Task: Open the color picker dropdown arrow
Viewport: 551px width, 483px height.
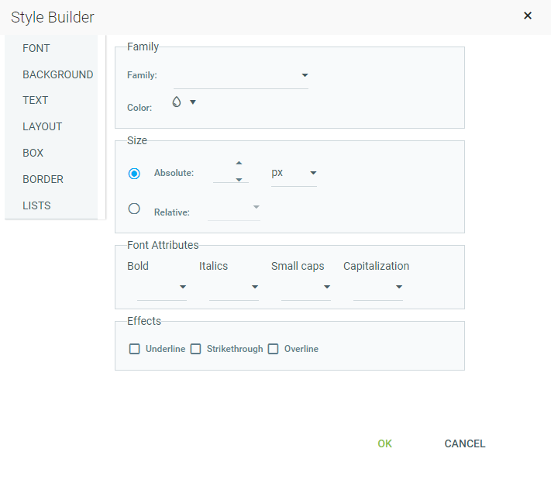Action: coord(192,102)
